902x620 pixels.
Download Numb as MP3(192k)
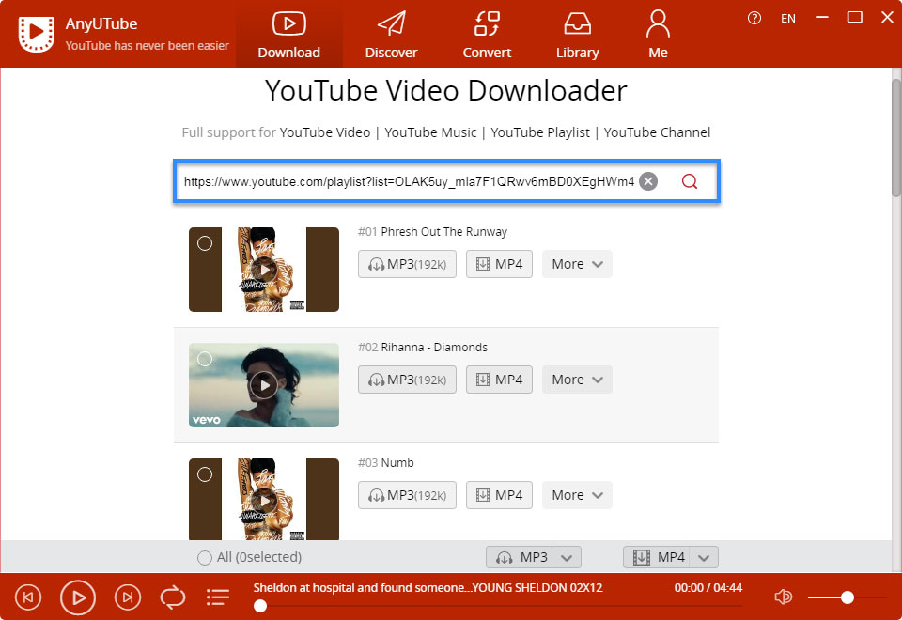tap(407, 495)
